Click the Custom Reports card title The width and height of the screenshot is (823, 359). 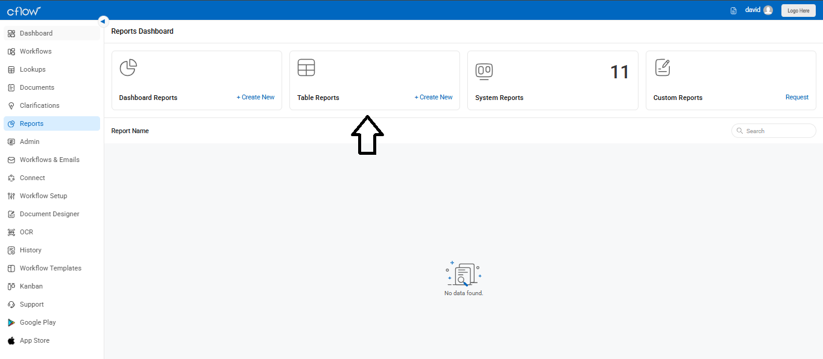click(678, 98)
